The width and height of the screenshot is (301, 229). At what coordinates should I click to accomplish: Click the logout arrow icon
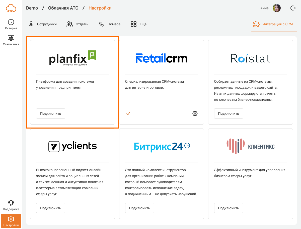pyautogui.click(x=293, y=8)
